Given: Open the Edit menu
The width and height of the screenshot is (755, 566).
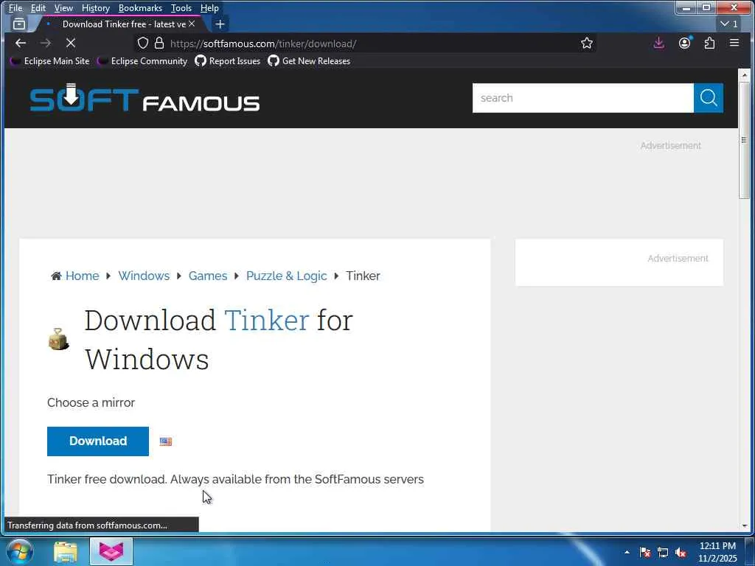Looking at the screenshot, I should [x=38, y=7].
